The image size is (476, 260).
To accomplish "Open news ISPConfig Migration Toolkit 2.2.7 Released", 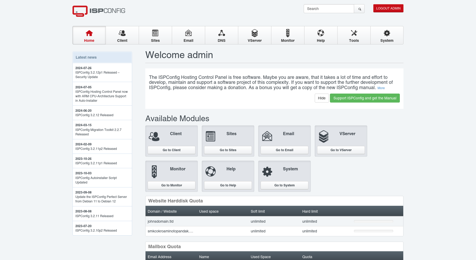I will tap(102, 130).
